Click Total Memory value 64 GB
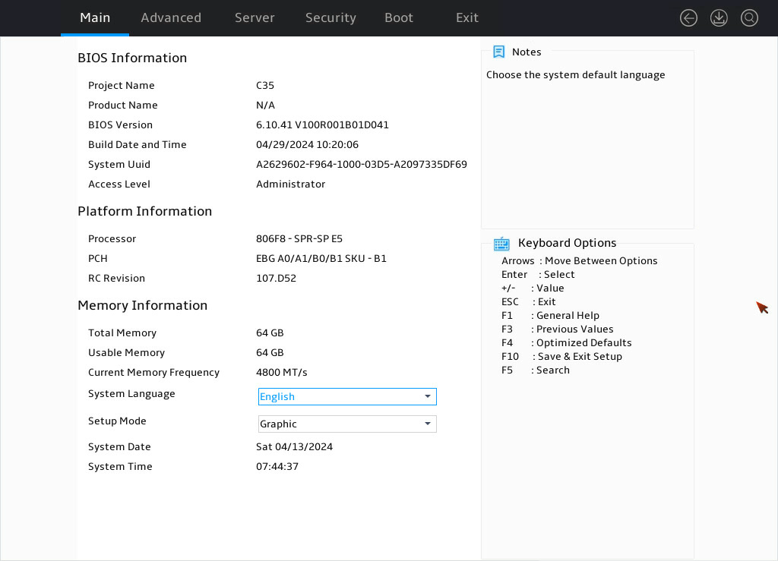Viewport: 778px width, 561px height. 270,333
